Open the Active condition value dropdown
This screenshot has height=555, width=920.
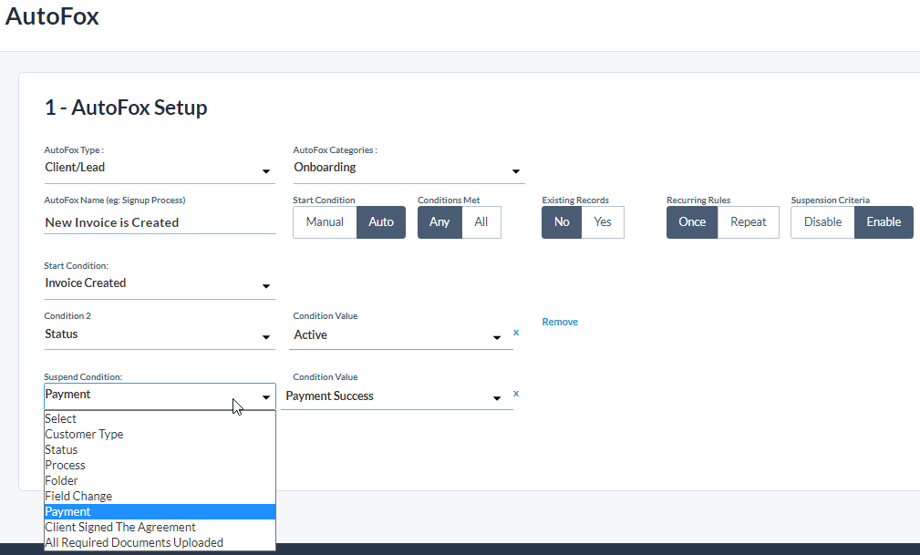click(398, 335)
